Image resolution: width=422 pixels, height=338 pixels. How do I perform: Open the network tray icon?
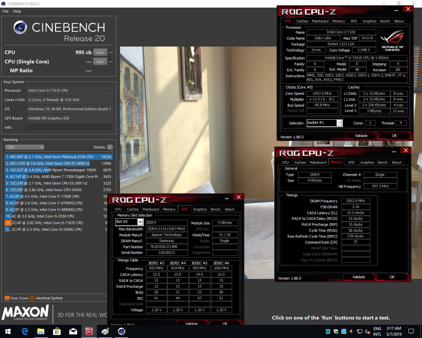pyautogui.click(x=360, y=331)
